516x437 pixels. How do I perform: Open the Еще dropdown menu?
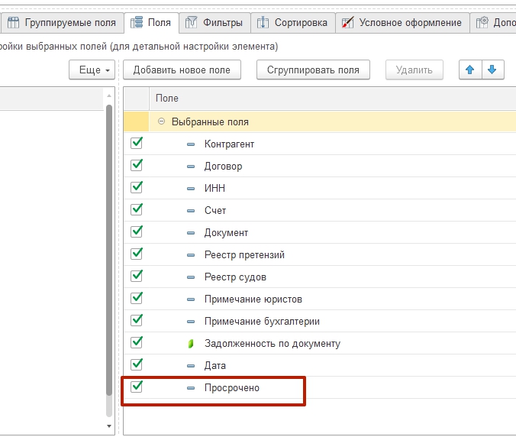click(92, 70)
